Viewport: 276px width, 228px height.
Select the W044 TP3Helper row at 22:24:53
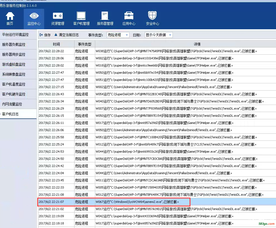(x=157, y=152)
